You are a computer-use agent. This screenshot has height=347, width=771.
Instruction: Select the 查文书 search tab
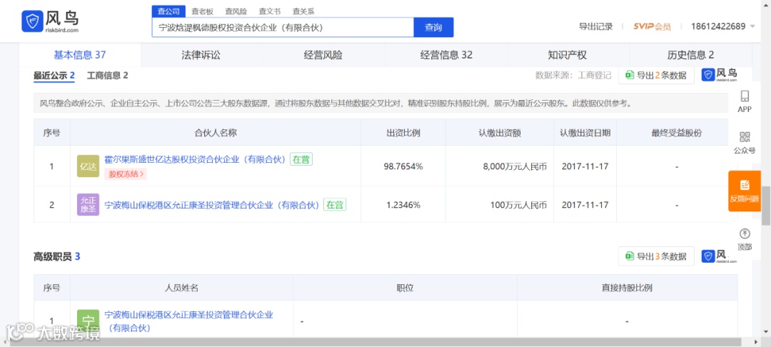[x=269, y=11]
